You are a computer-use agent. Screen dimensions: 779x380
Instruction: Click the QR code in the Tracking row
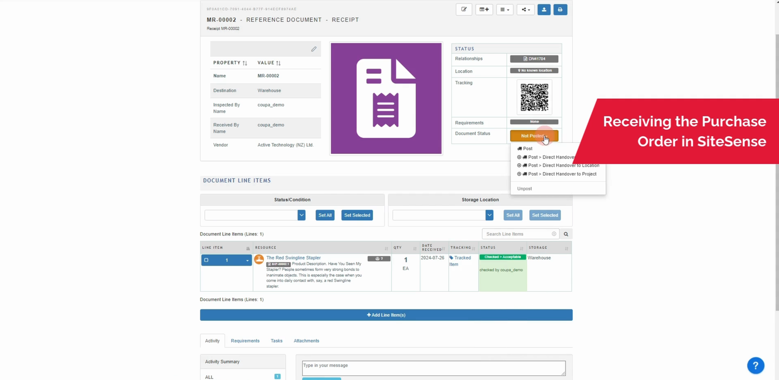[534, 97]
